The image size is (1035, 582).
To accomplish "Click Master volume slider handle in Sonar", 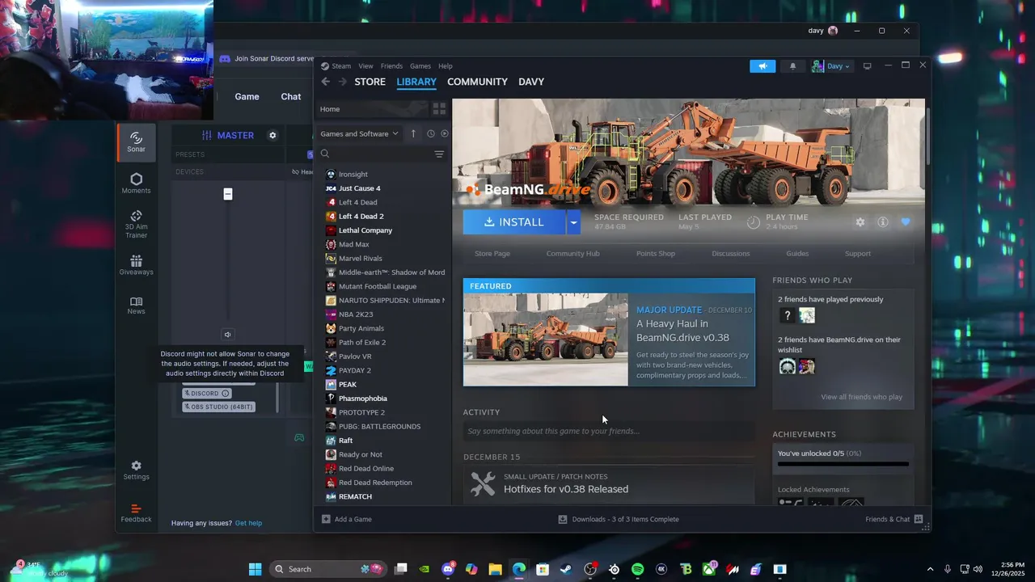I will [x=228, y=194].
